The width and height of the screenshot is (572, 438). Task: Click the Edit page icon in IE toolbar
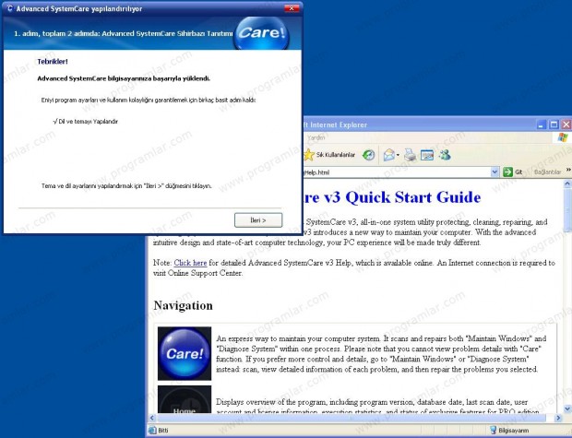(427, 155)
